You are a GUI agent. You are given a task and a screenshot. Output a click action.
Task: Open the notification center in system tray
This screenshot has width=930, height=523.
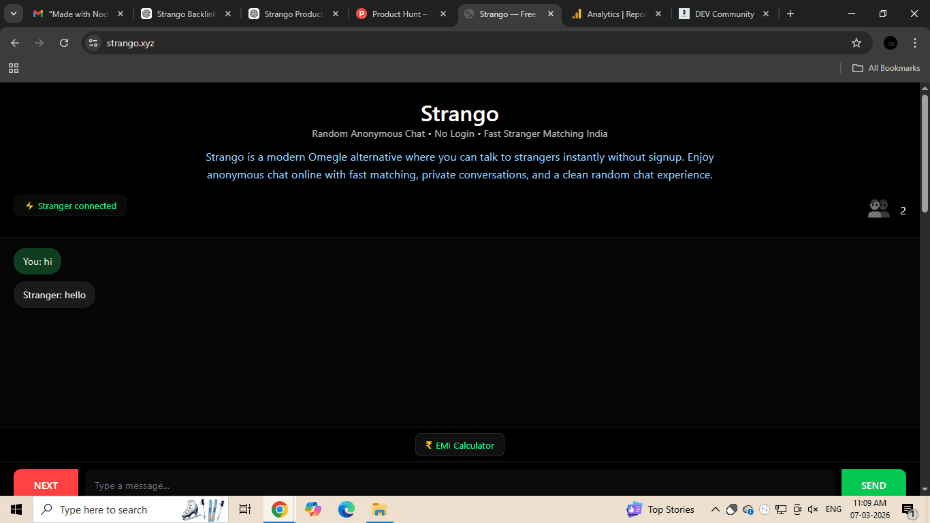point(908,509)
